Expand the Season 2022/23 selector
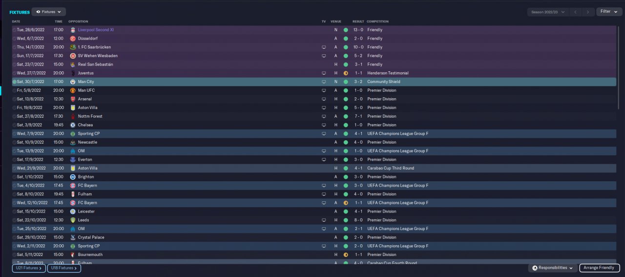625x277 pixels. [x=548, y=12]
